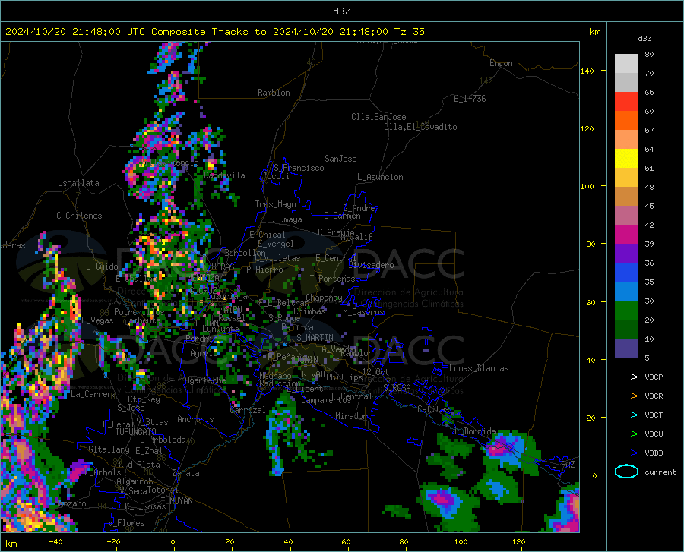Select the 51 dBZ yellow color swatch
The image size is (684, 552).
click(626, 158)
